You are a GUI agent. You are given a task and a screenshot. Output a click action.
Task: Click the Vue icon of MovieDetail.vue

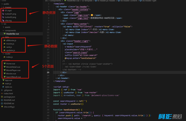tap(4, 67)
